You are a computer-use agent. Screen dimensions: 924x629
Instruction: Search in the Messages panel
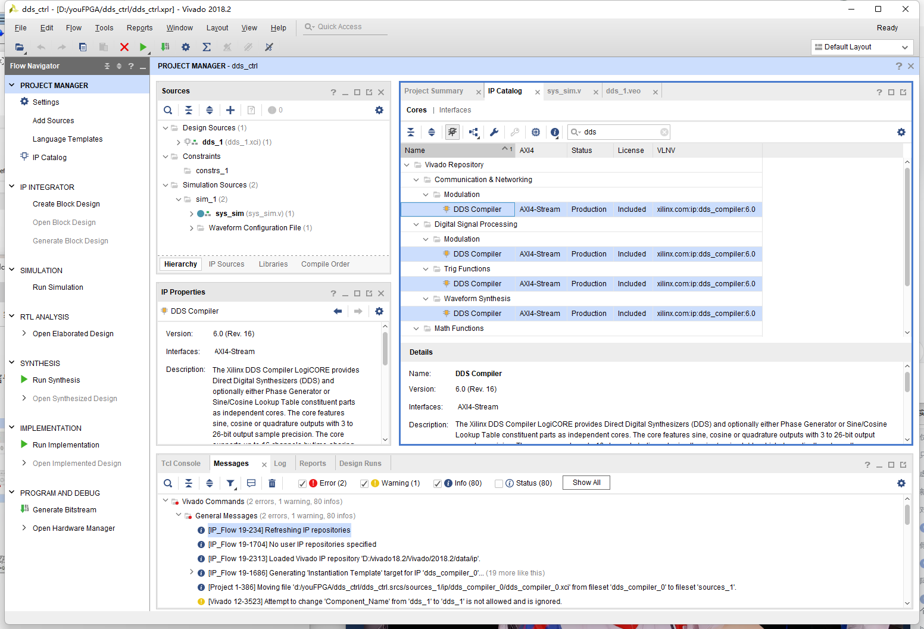[168, 483]
